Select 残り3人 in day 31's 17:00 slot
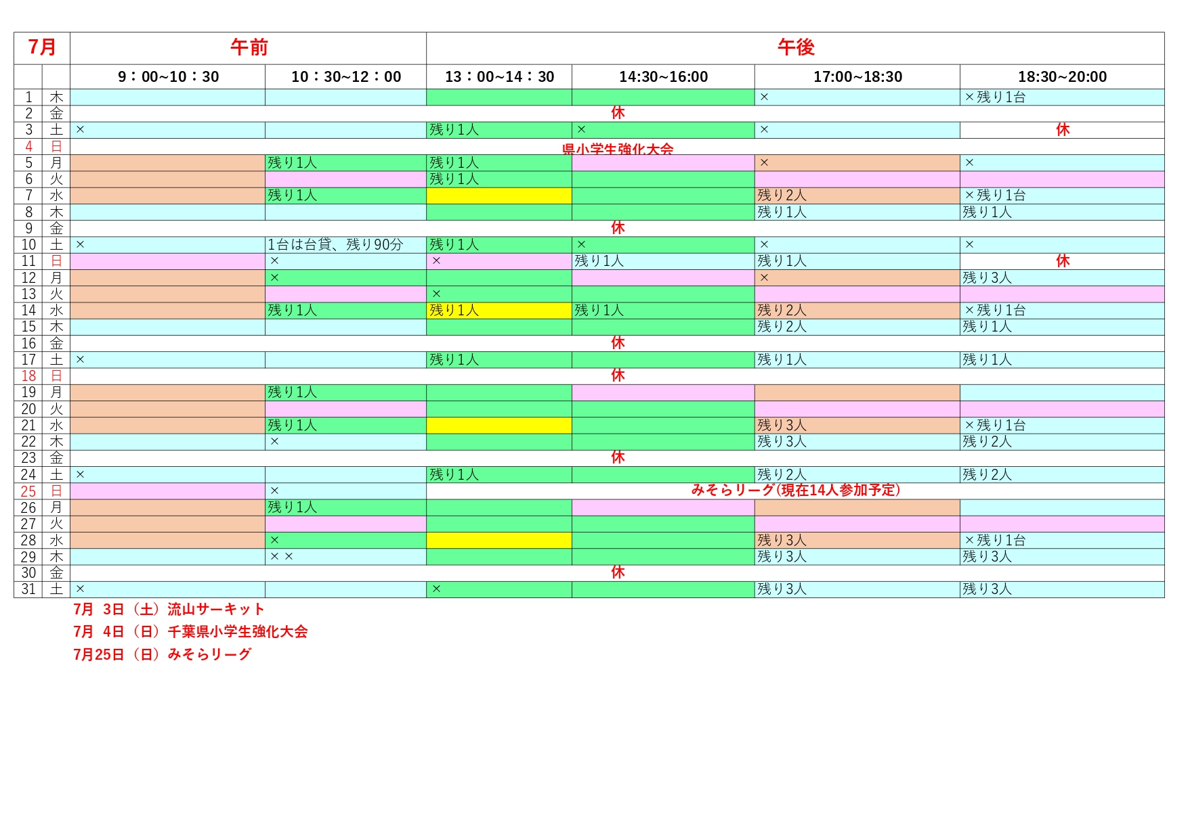The image size is (1188, 839). coord(857,589)
